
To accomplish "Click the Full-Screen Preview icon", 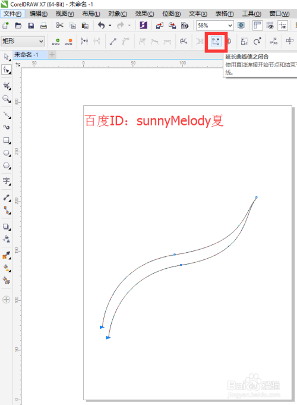I will tap(241, 26).
